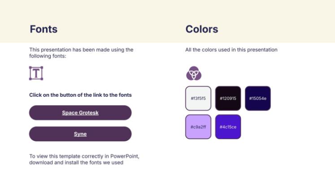Click the 'download and install the fonts' line
Viewport: 335px width, 188px height.
76,162
